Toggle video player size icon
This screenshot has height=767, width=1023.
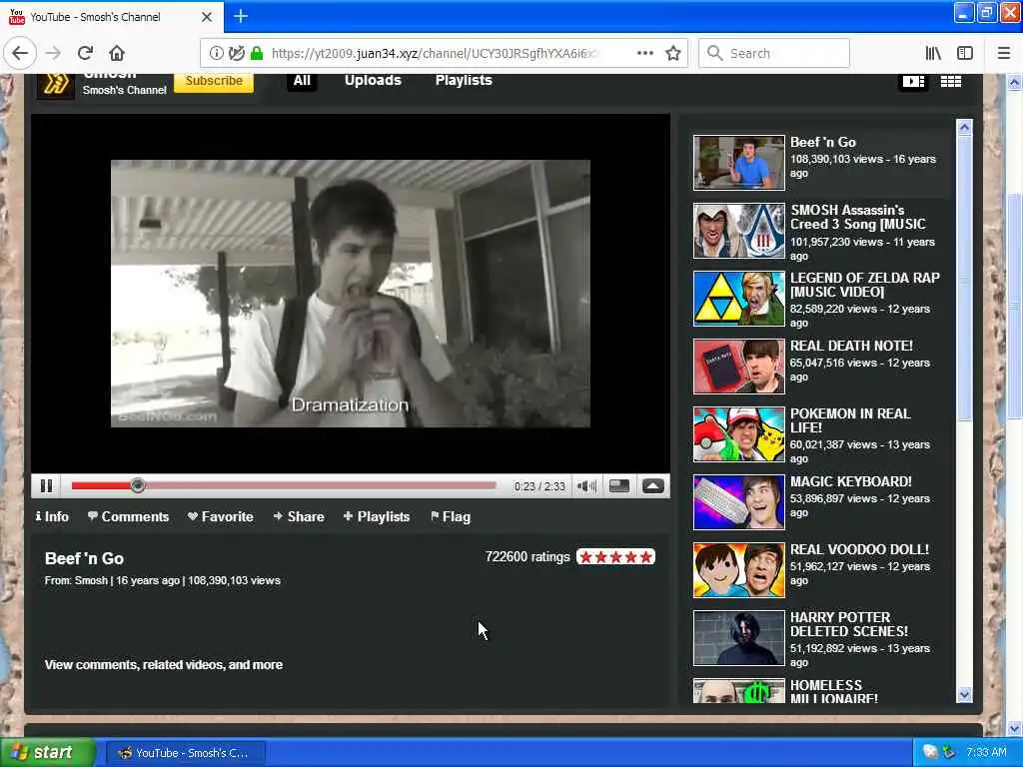click(x=619, y=486)
